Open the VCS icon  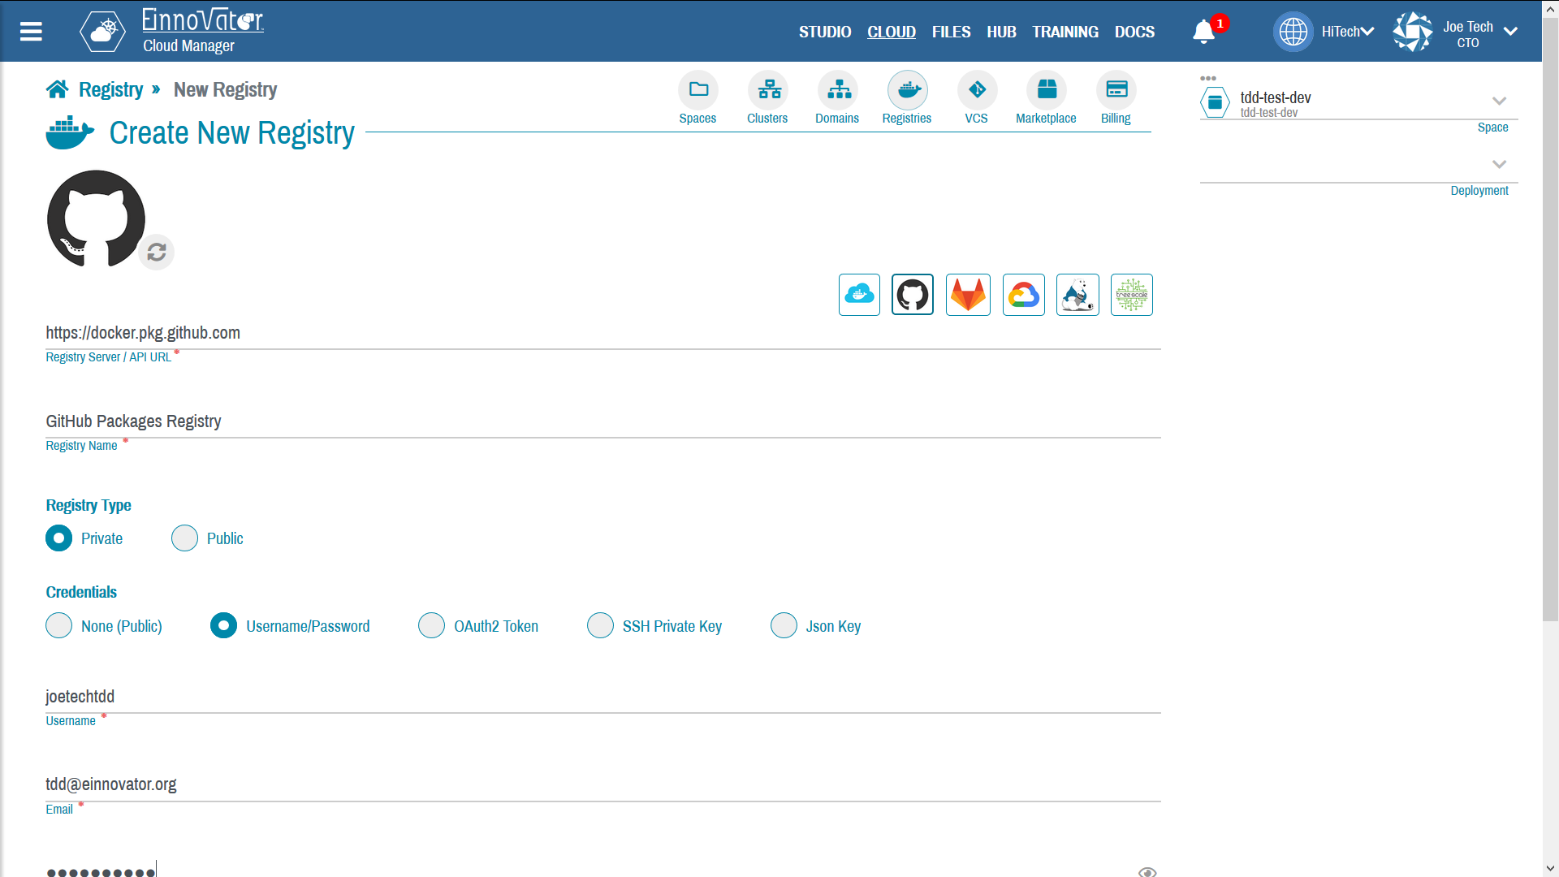tap(978, 89)
